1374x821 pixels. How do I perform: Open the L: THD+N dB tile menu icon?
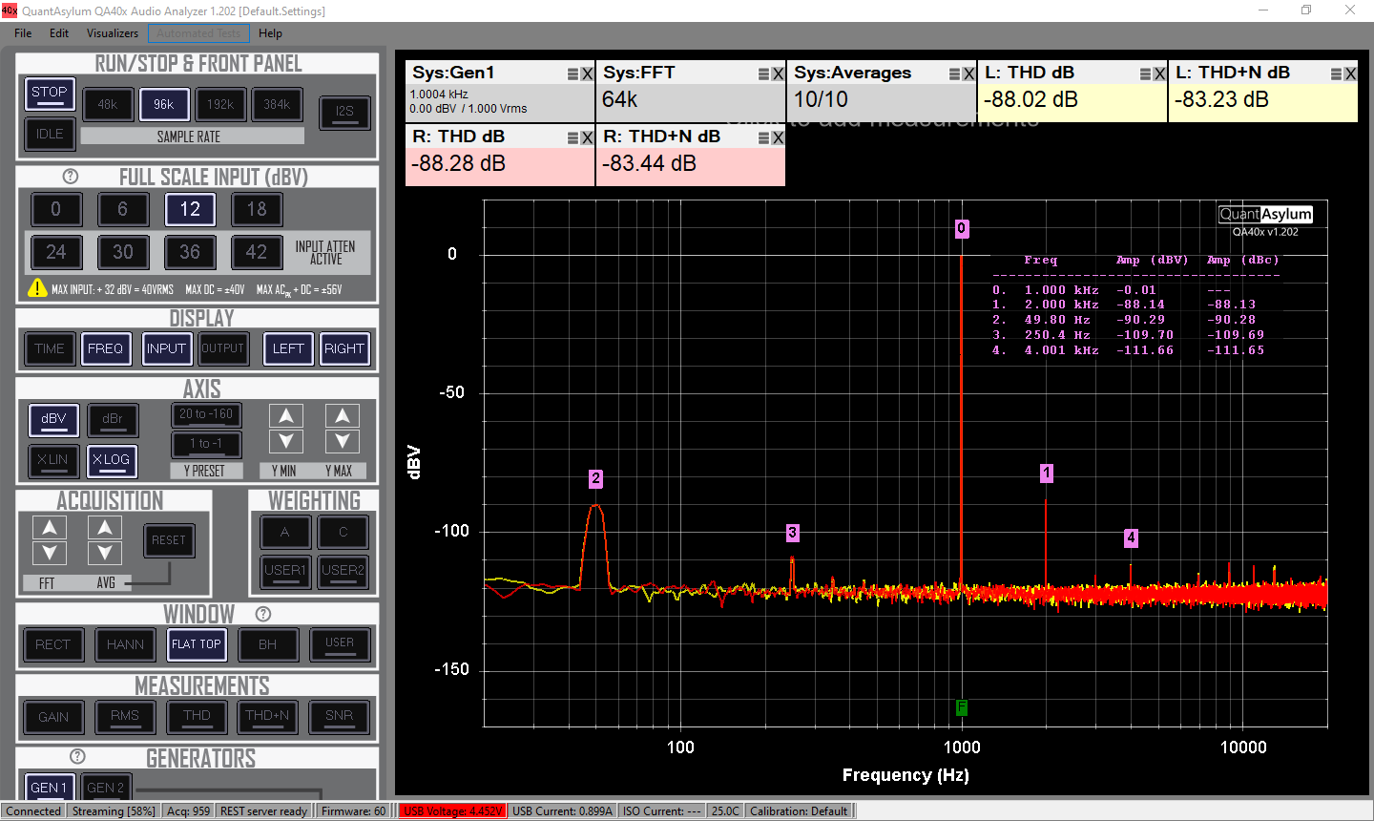click(1336, 74)
